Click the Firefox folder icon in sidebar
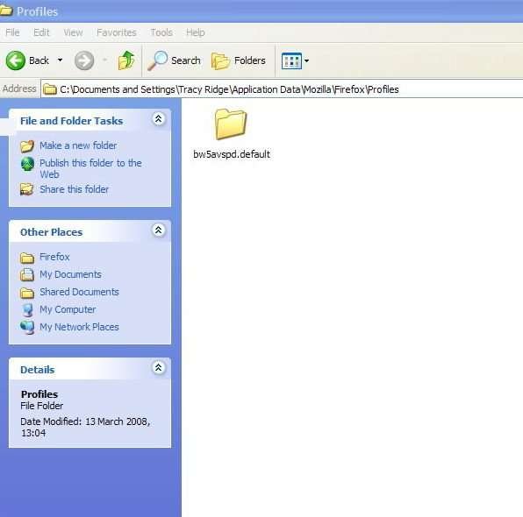Viewport: 523px width, 517px height. (27, 258)
